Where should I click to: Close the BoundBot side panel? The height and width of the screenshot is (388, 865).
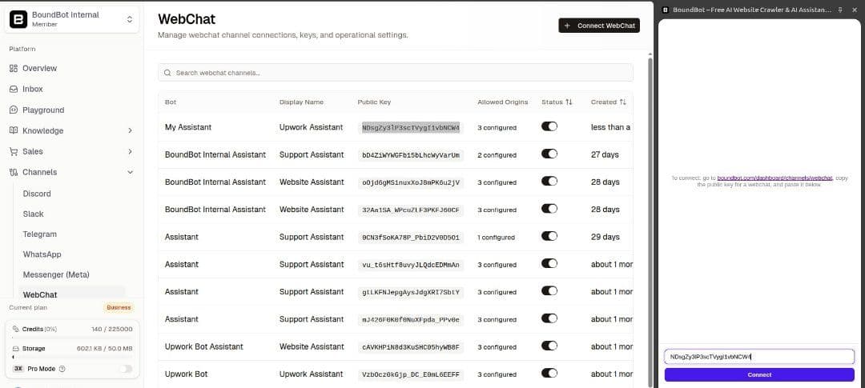pos(855,10)
